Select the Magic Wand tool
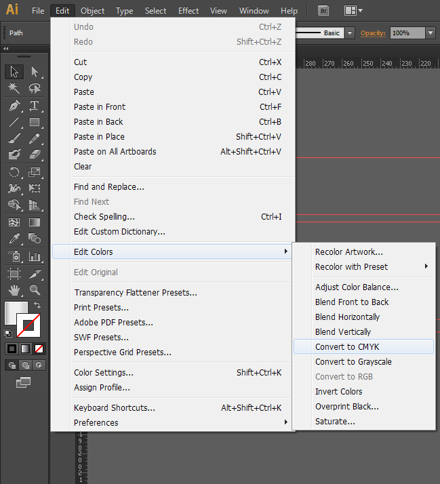The height and width of the screenshot is (484, 440). [x=14, y=88]
